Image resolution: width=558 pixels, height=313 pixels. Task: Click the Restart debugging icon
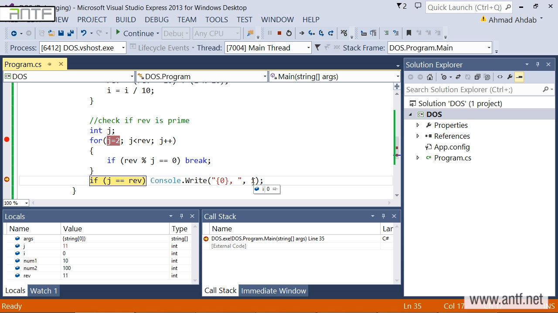coord(289,33)
